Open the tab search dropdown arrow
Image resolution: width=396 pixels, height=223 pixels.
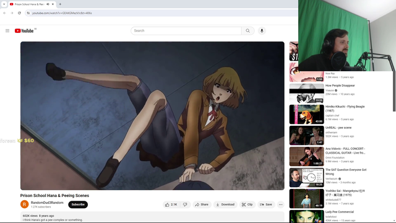pyautogui.click(x=4, y=4)
